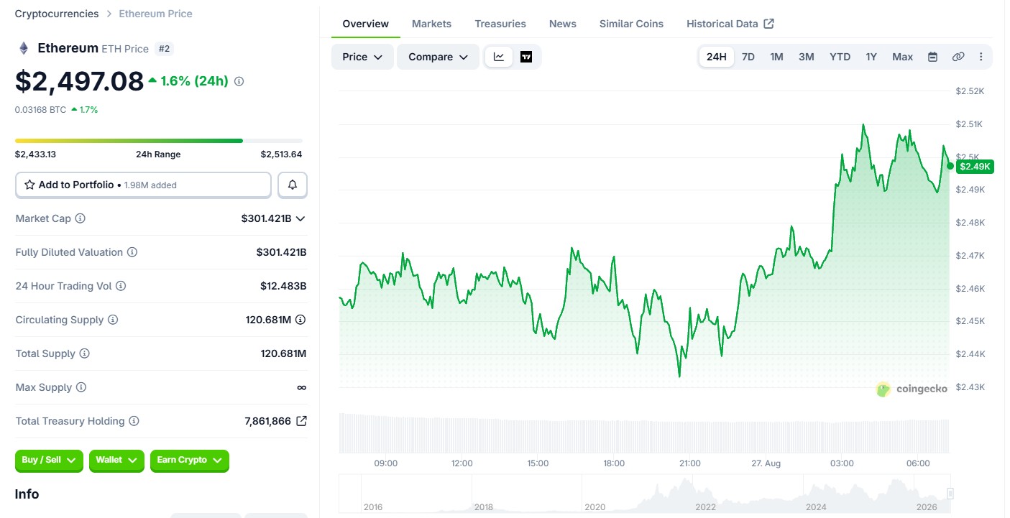Screen dimensions: 1010x518
Task: Open treasury holding external link icon
Action: click(x=301, y=421)
